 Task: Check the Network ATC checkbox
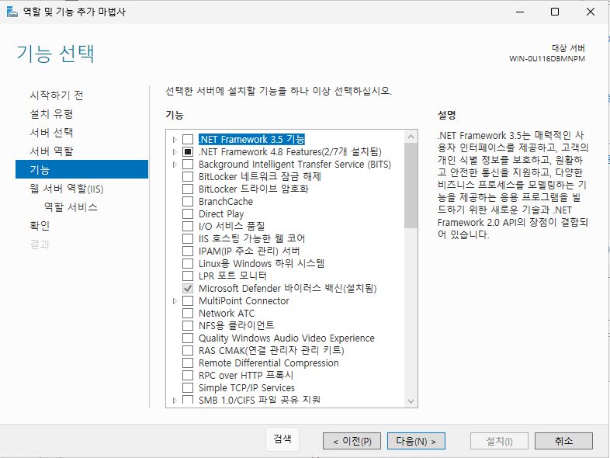coord(188,314)
